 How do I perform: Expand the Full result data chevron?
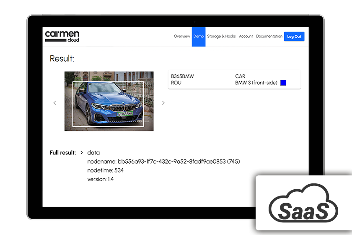82,153
